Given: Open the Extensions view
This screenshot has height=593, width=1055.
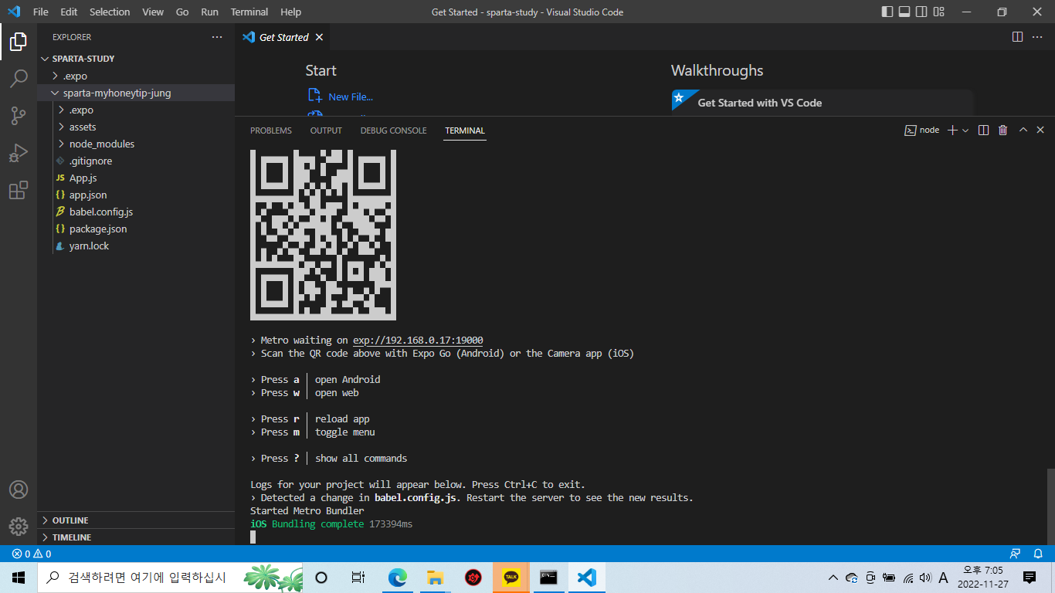Looking at the screenshot, I should 19,190.
